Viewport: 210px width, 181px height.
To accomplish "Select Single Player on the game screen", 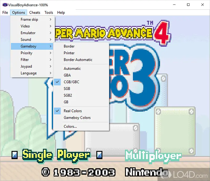I will click(x=56, y=155).
